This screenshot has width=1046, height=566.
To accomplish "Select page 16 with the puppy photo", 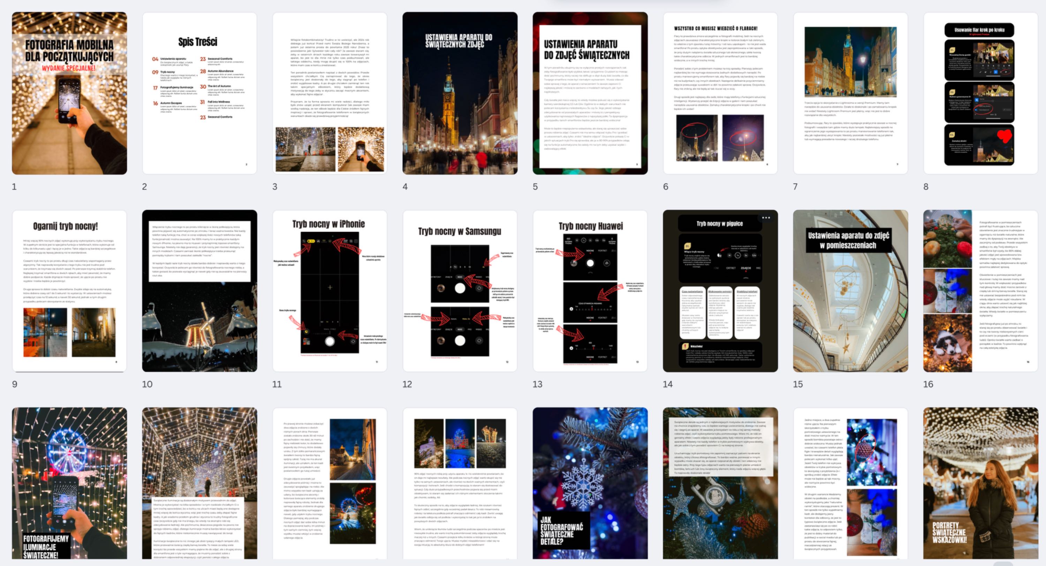I will [x=980, y=291].
